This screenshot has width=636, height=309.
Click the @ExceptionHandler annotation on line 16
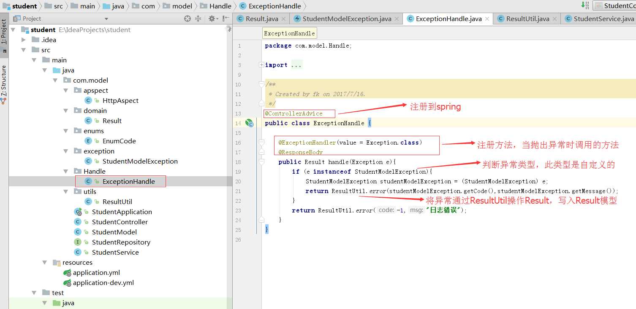coord(307,142)
